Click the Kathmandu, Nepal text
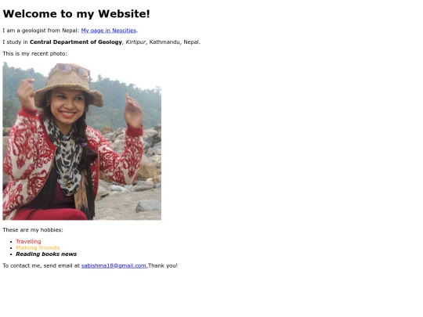Image resolution: width=423 pixels, height=317 pixels. point(175,42)
